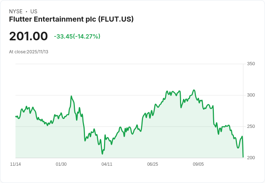Viewport: 265px width, 183px height.
Task: Click the 11/14 date on the x-axis
Action: pos(15,164)
